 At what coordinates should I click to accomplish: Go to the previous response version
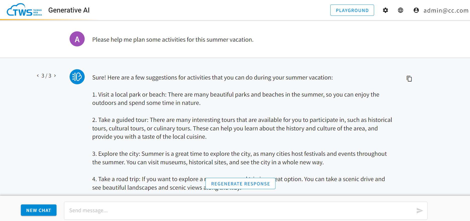point(38,76)
